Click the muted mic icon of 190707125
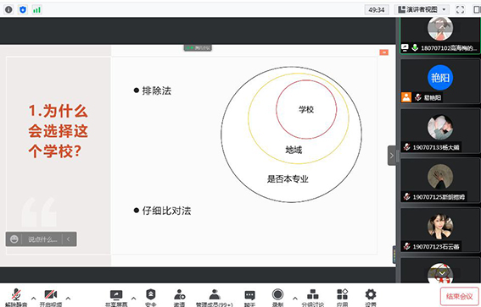Screen dimensions: 481x307 pyautogui.click(x=406, y=196)
